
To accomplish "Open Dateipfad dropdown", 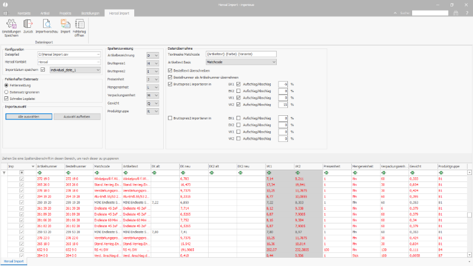I will pos(98,54).
